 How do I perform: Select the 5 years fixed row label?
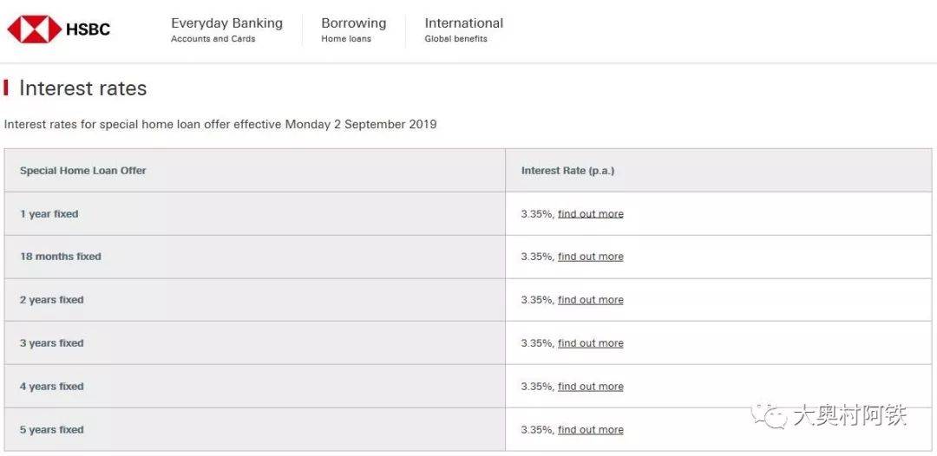[51, 430]
